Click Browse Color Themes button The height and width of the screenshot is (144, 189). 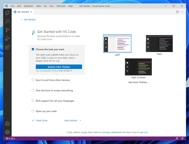point(59,67)
